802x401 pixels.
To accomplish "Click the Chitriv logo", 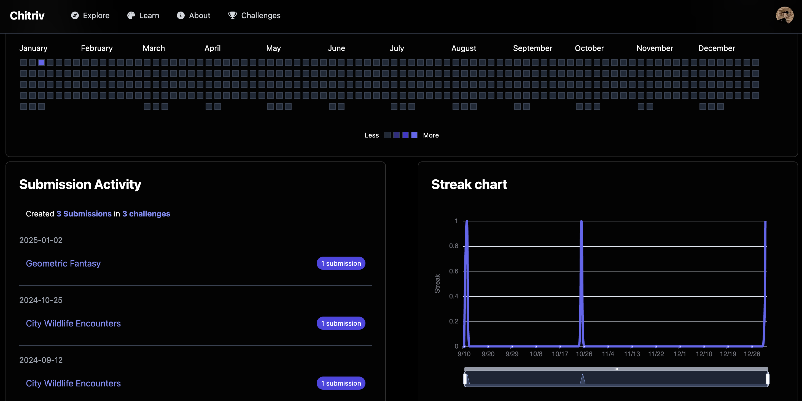I will tap(27, 15).
